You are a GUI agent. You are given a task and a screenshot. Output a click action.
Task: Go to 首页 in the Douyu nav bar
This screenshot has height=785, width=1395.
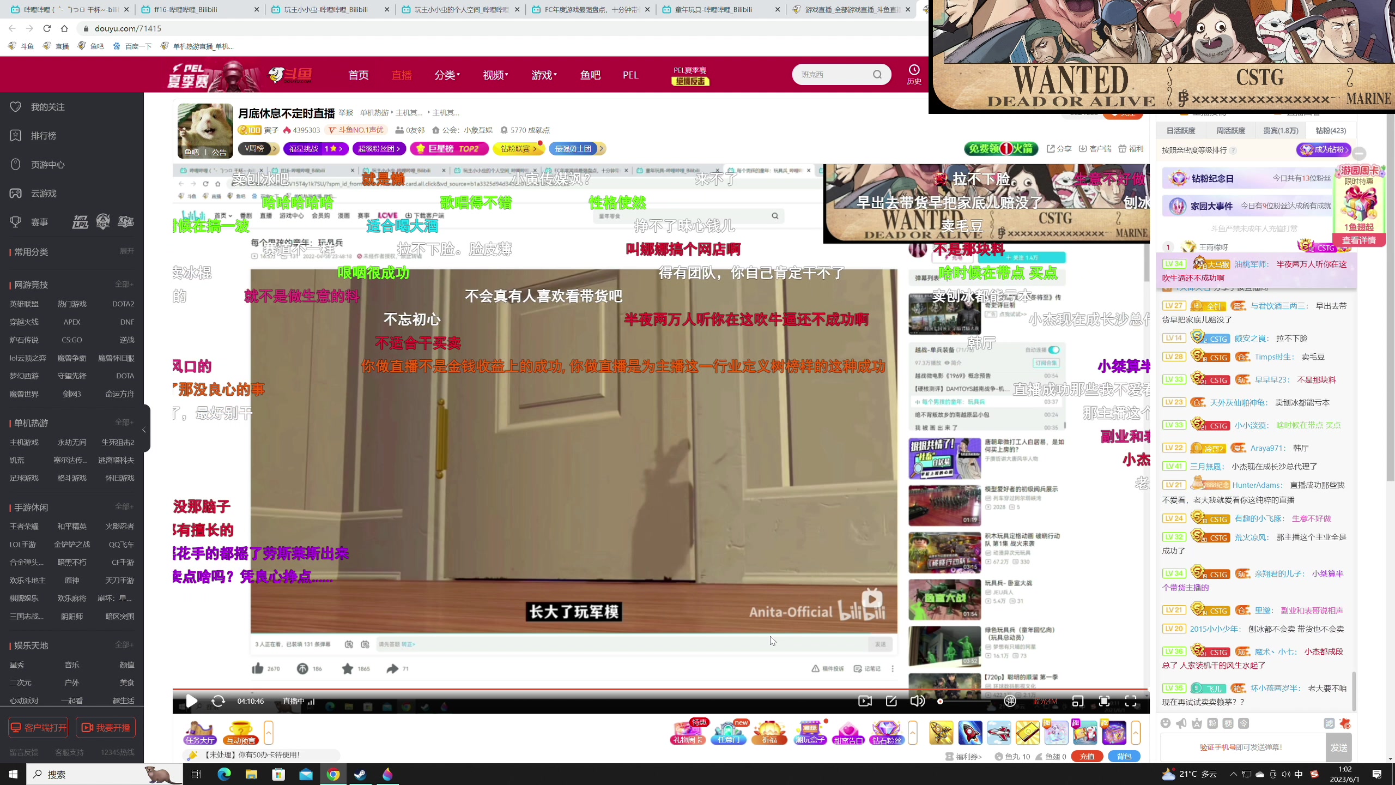tap(359, 75)
